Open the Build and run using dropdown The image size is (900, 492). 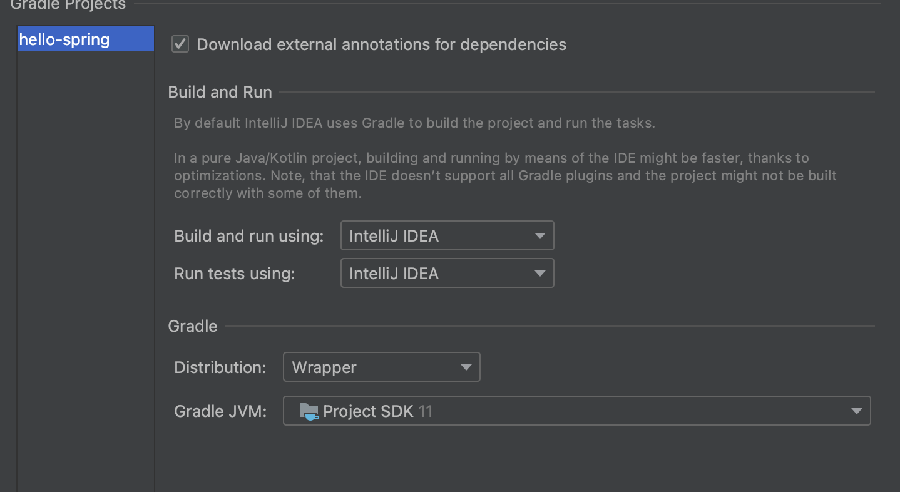447,236
